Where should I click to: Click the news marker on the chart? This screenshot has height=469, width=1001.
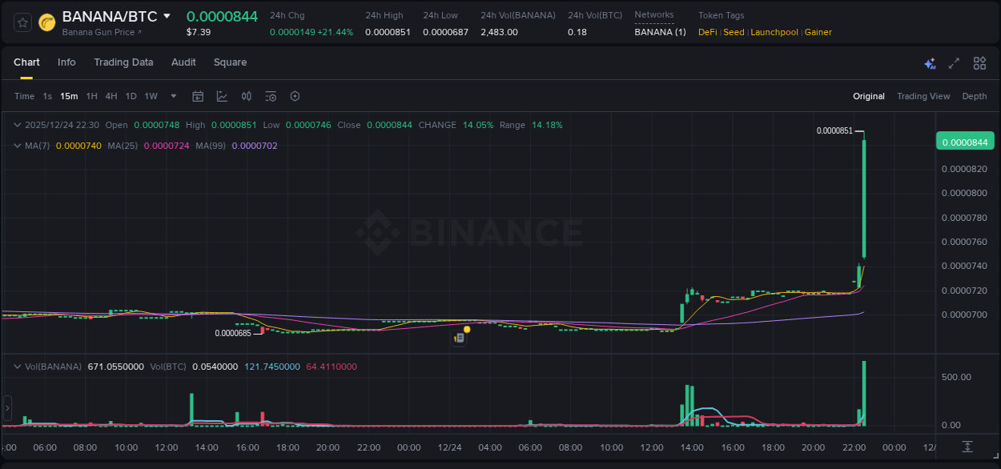[460, 338]
